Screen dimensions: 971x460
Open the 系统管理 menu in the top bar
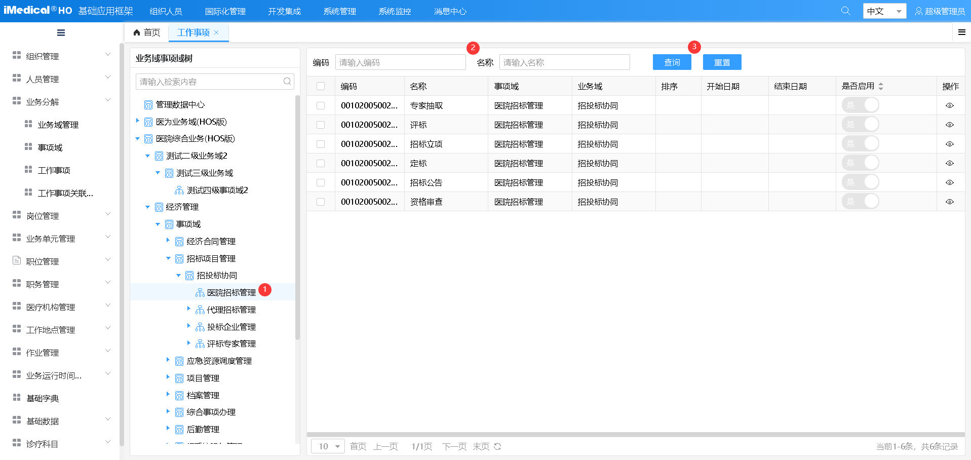click(x=339, y=10)
